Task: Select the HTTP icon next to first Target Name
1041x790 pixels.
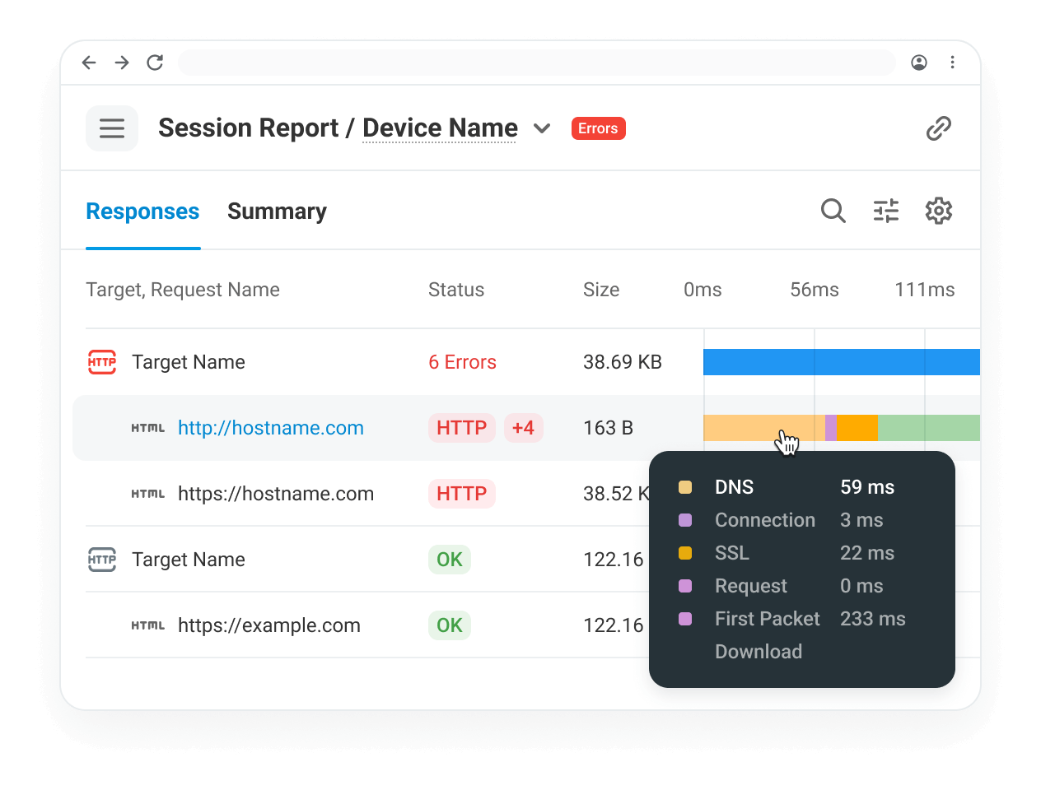Action: tap(101, 362)
